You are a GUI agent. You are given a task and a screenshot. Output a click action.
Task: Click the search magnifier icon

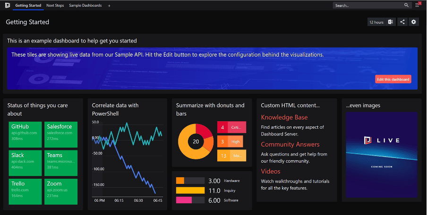click(407, 5)
